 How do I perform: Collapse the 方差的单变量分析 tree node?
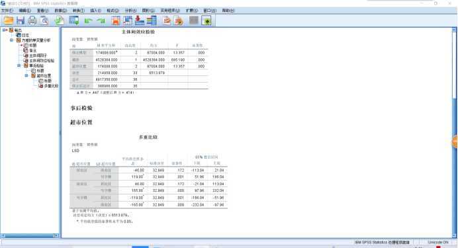click(11, 40)
